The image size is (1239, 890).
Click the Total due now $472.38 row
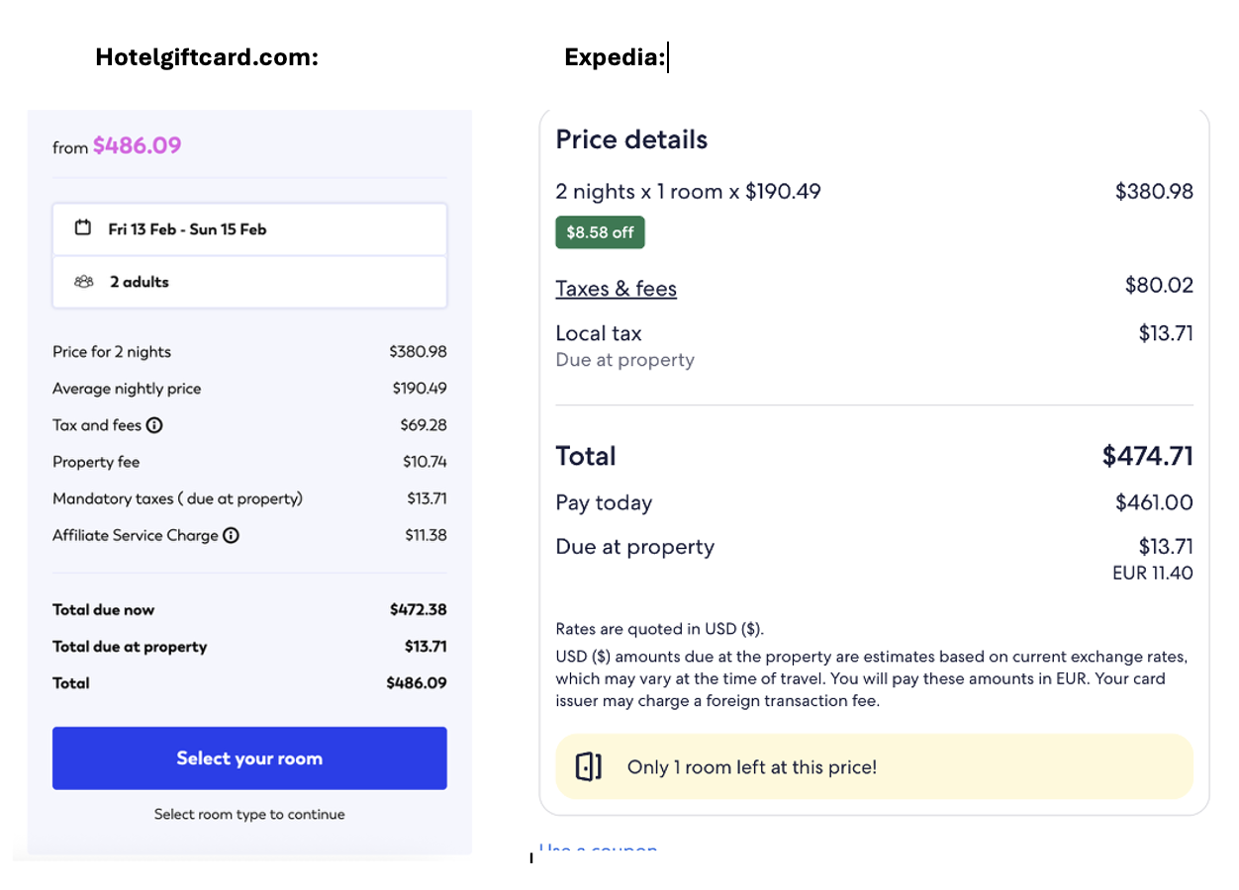click(x=249, y=610)
